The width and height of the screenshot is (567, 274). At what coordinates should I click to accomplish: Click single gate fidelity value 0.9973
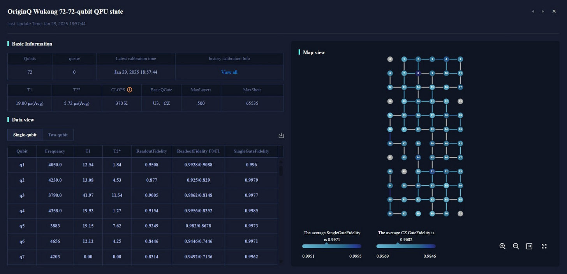pos(251,226)
